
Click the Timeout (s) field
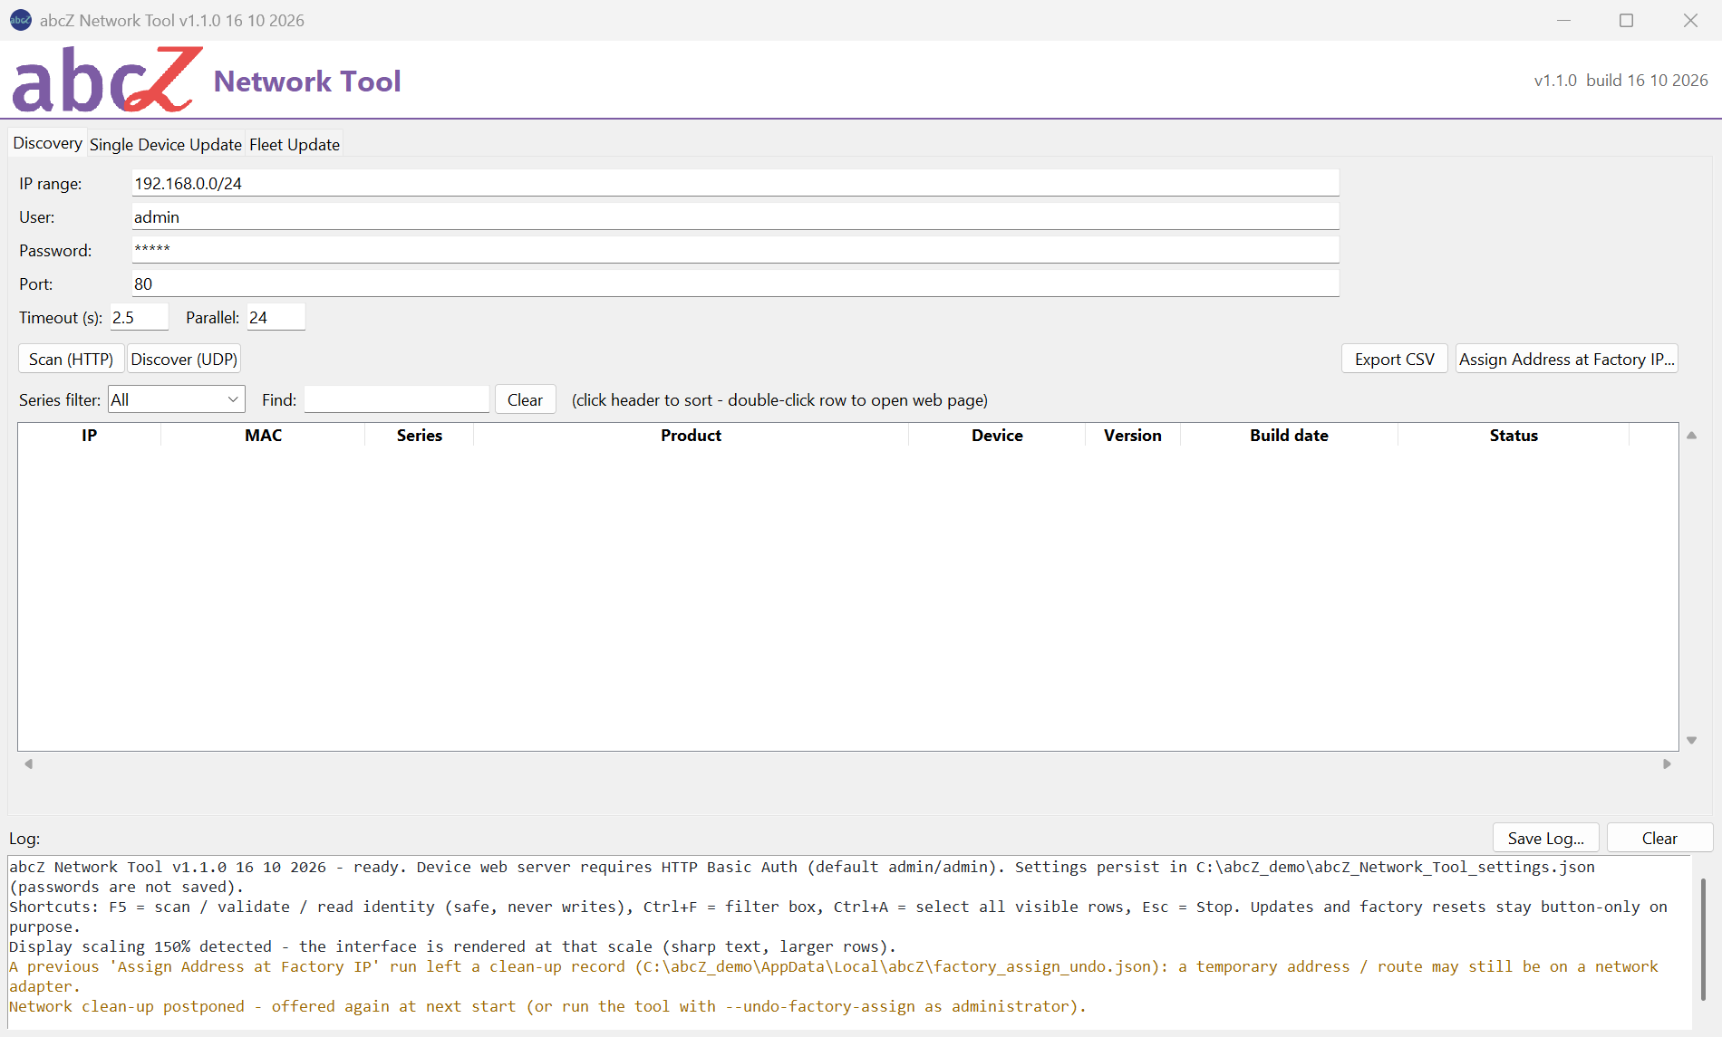(140, 317)
